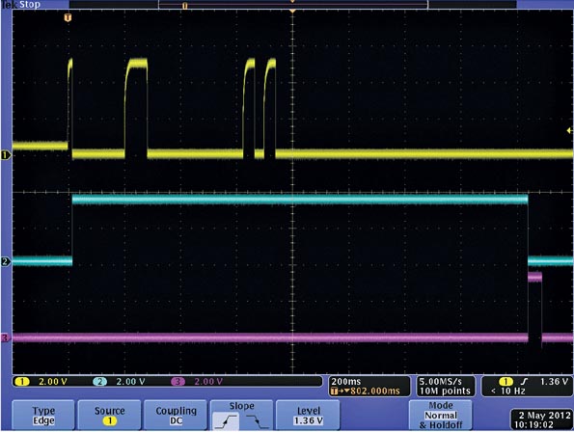Click the channel 2 2.00 V scale readout
This screenshot has width=574, height=432.
130,382
